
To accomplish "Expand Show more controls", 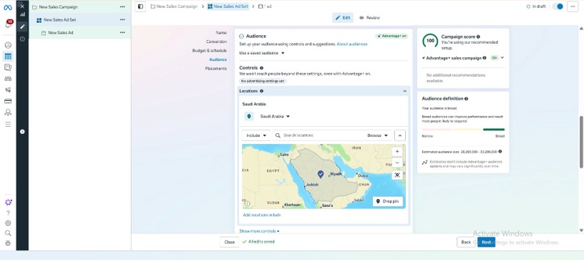I will pos(259,231).
